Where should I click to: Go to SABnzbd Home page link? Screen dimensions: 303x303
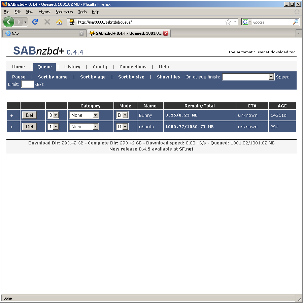click(x=19, y=67)
